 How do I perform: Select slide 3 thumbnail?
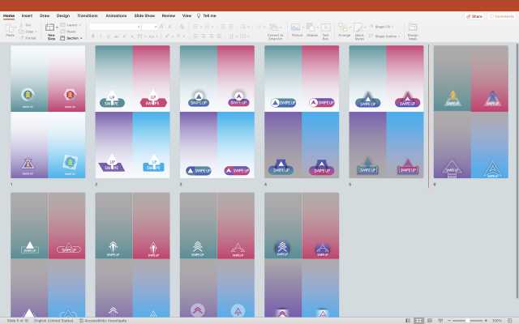point(217,111)
